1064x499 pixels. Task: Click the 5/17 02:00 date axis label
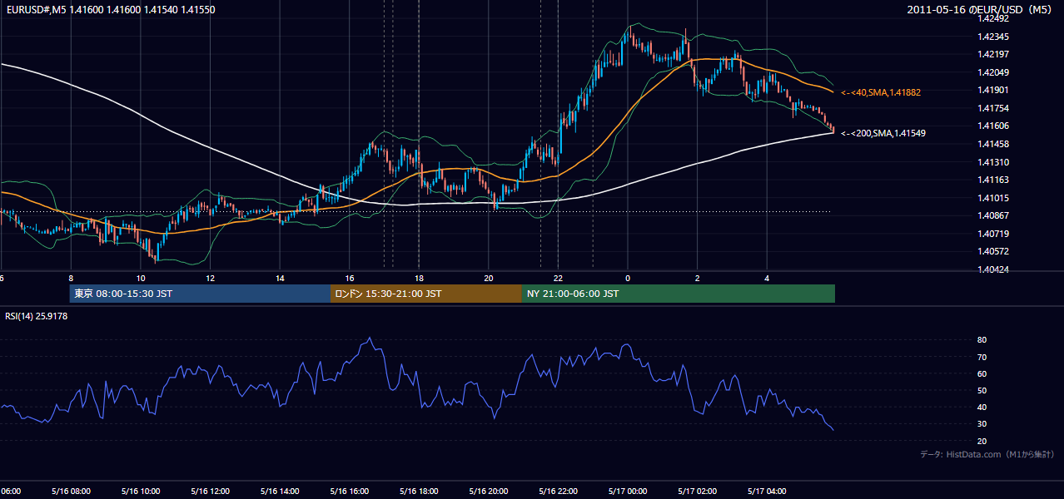pos(697,492)
